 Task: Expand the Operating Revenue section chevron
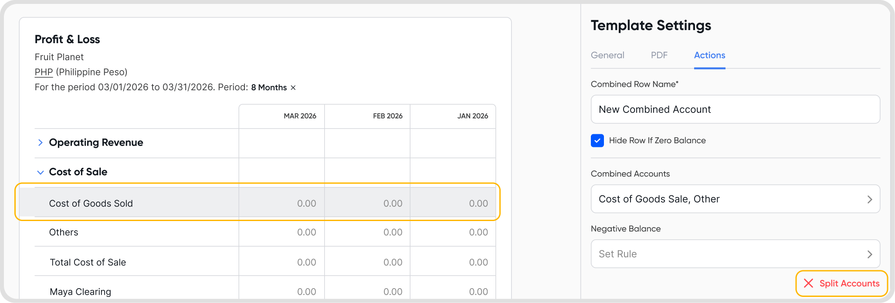(x=40, y=143)
